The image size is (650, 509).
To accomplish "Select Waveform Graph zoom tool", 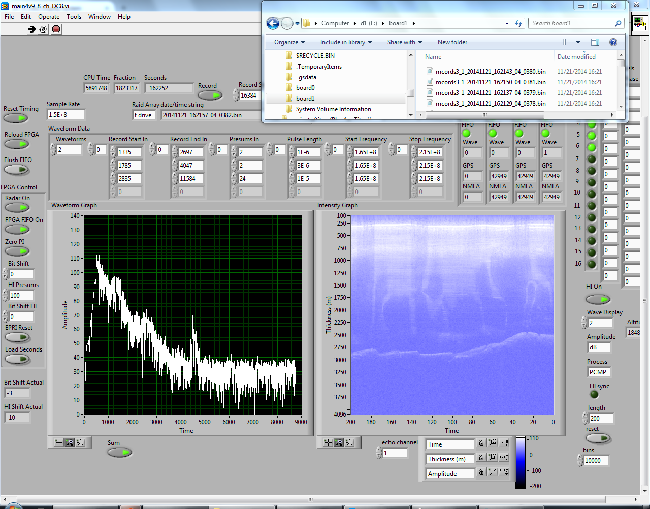I will coord(70,442).
